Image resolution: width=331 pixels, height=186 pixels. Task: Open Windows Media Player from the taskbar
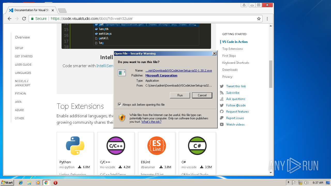pos(38,183)
